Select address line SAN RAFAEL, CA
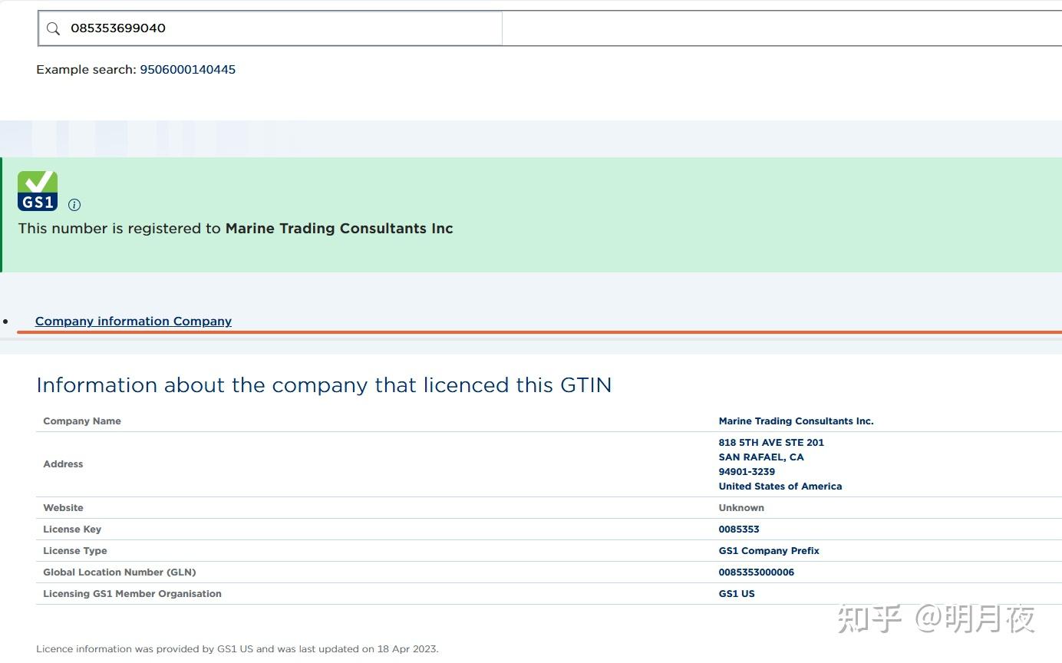Image resolution: width=1062 pixels, height=663 pixels. pos(761,457)
